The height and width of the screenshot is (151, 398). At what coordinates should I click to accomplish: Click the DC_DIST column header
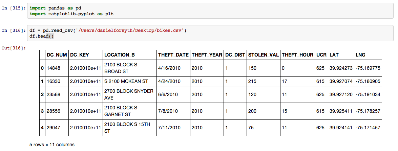pyautogui.click(x=235, y=55)
